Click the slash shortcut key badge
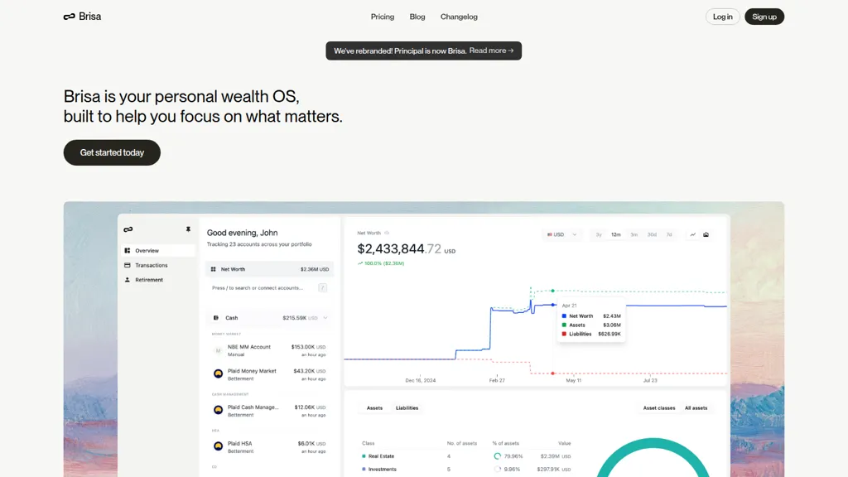 pos(322,287)
